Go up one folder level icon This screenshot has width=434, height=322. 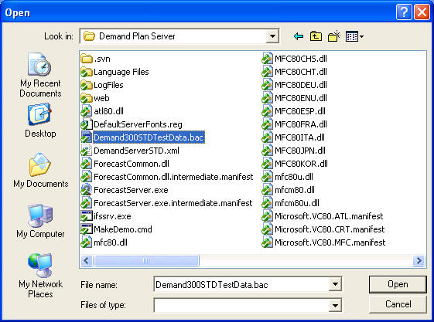pyautogui.click(x=316, y=36)
